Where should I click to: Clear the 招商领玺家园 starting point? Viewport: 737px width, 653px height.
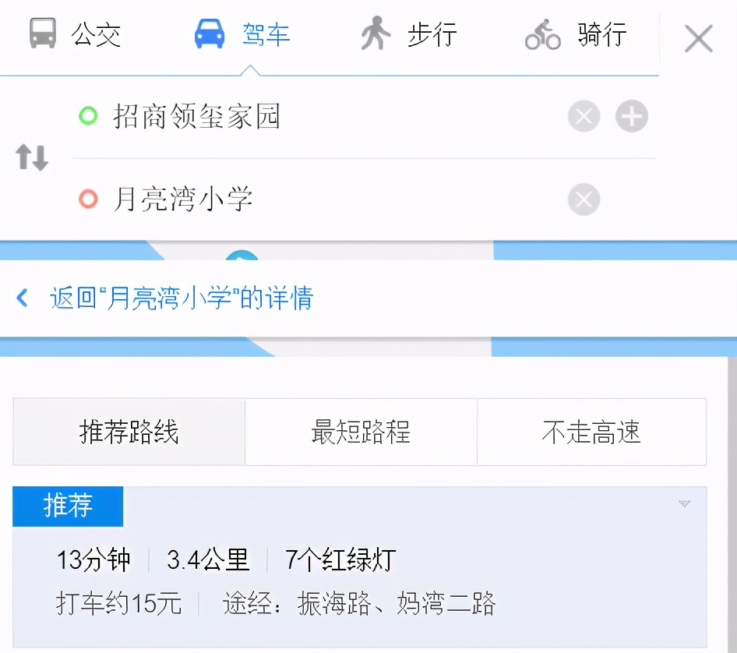pyautogui.click(x=584, y=116)
